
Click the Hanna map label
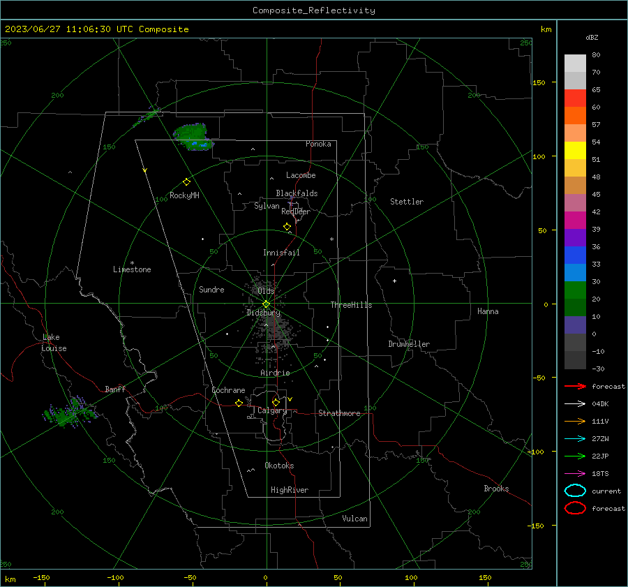(488, 311)
